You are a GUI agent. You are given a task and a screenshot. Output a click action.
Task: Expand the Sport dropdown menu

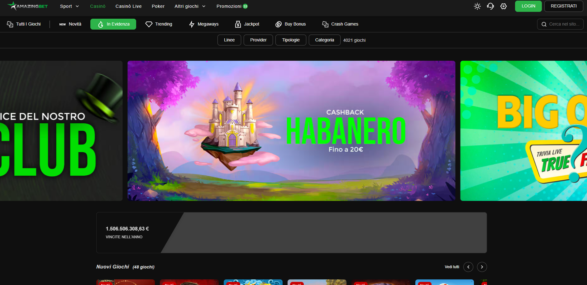click(69, 6)
